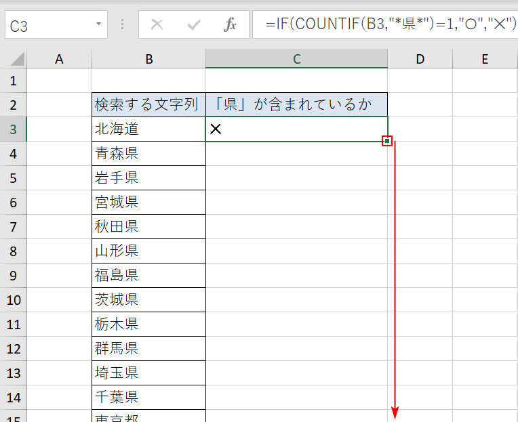
Task: Select column E header
Action: (x=485, y=59)
